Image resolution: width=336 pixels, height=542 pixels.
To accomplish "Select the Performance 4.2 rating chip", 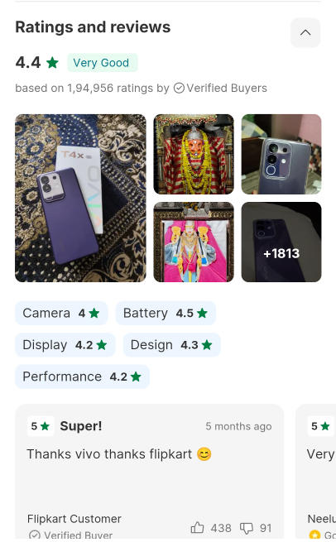I will click(x=82, y=377).
